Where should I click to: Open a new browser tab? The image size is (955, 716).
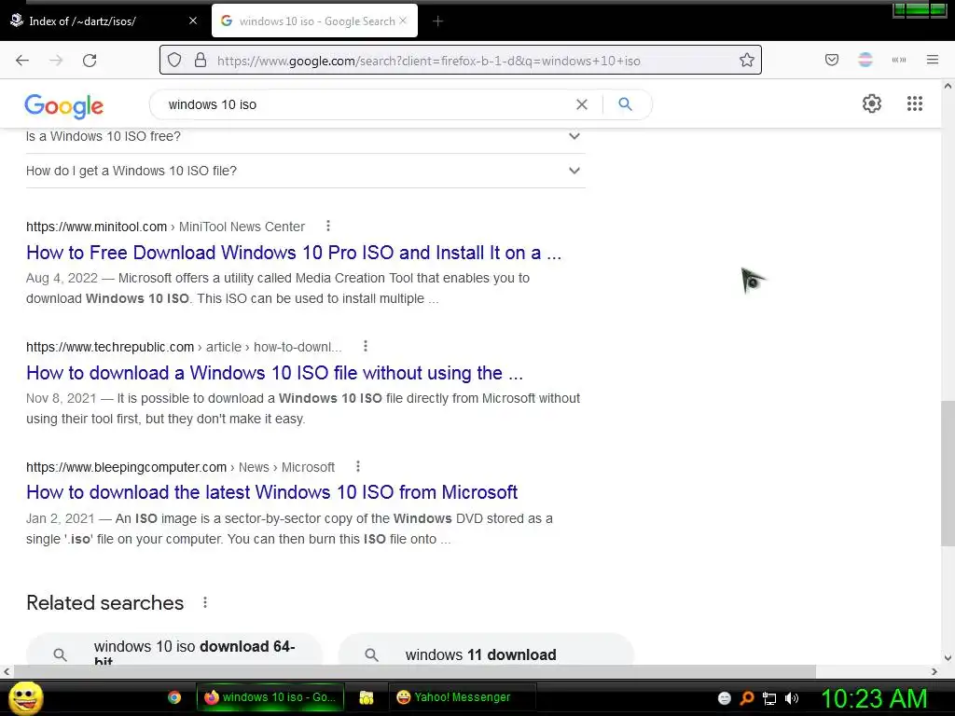click(x=437, y=21)
